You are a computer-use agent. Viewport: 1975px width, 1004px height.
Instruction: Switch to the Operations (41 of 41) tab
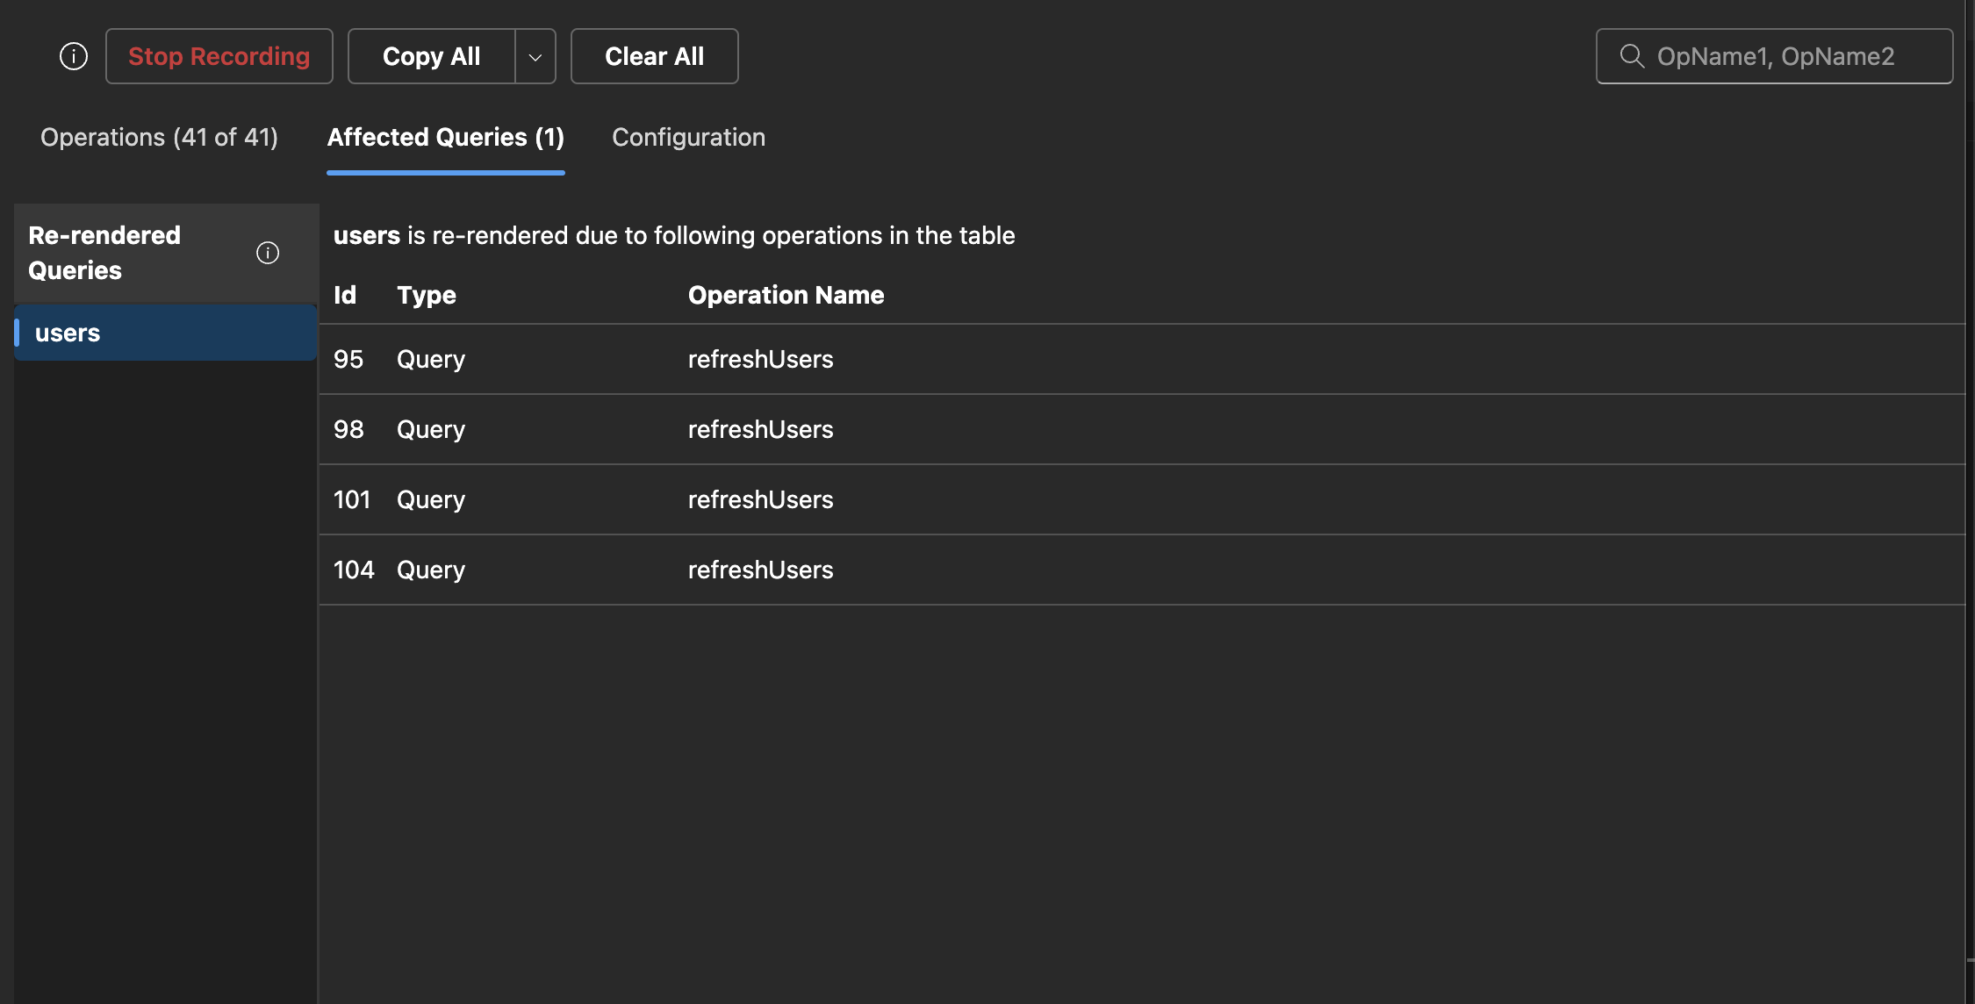point(159,137)
